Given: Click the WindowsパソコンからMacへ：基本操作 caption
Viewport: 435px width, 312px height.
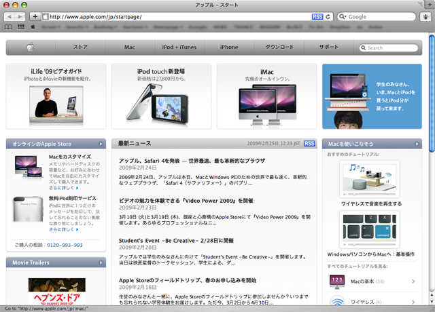Looking at the screenshot, I should pyautogui.click(x=371, y=254).
